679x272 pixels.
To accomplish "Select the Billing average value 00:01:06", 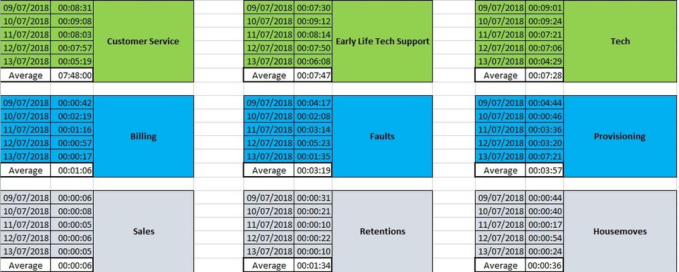I will pyautogui.click(x=71, y=171).
